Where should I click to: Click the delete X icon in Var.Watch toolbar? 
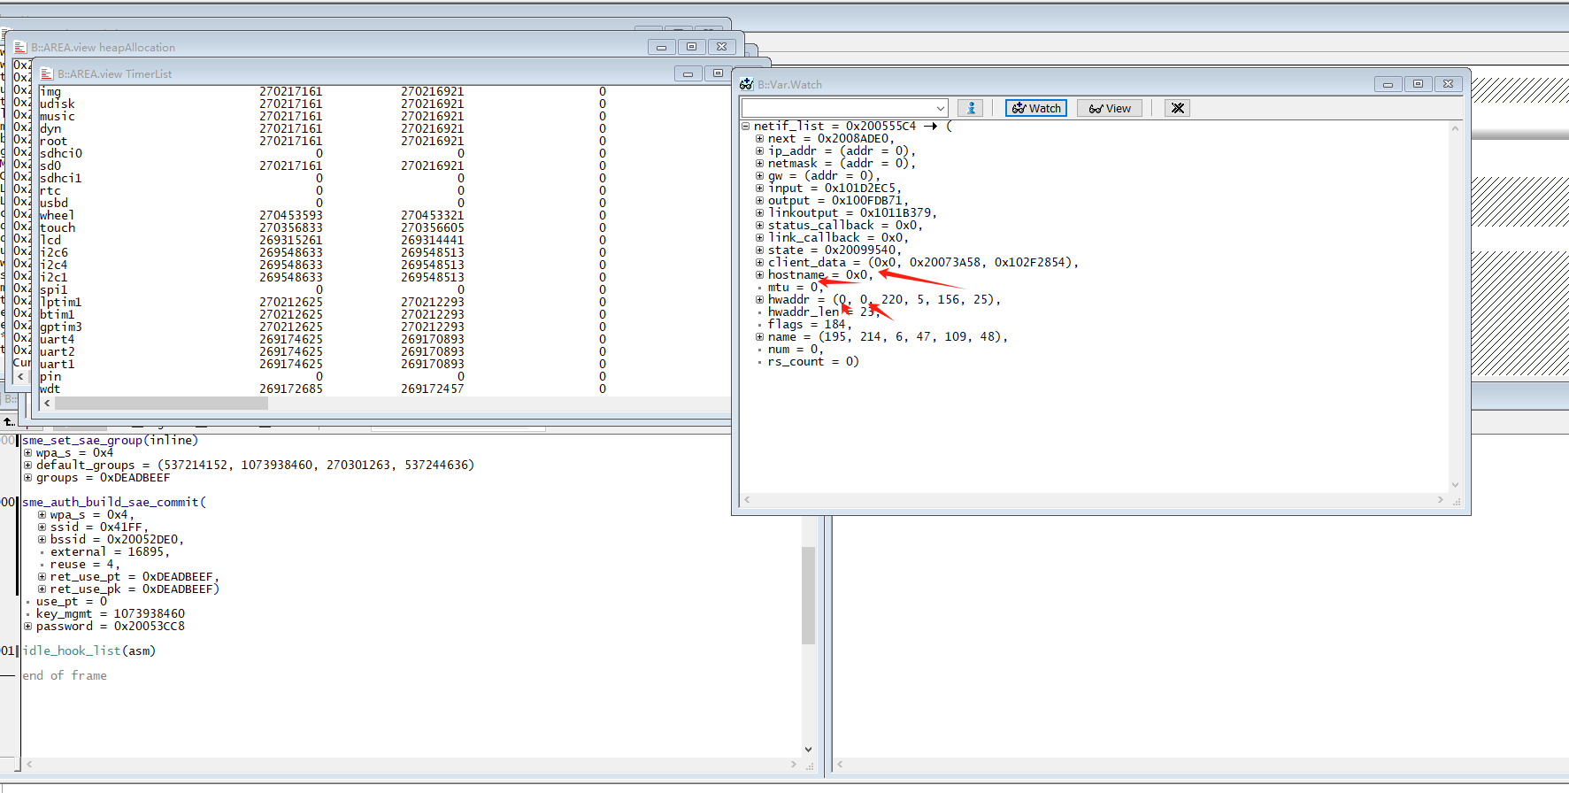tap(1177, 108)
